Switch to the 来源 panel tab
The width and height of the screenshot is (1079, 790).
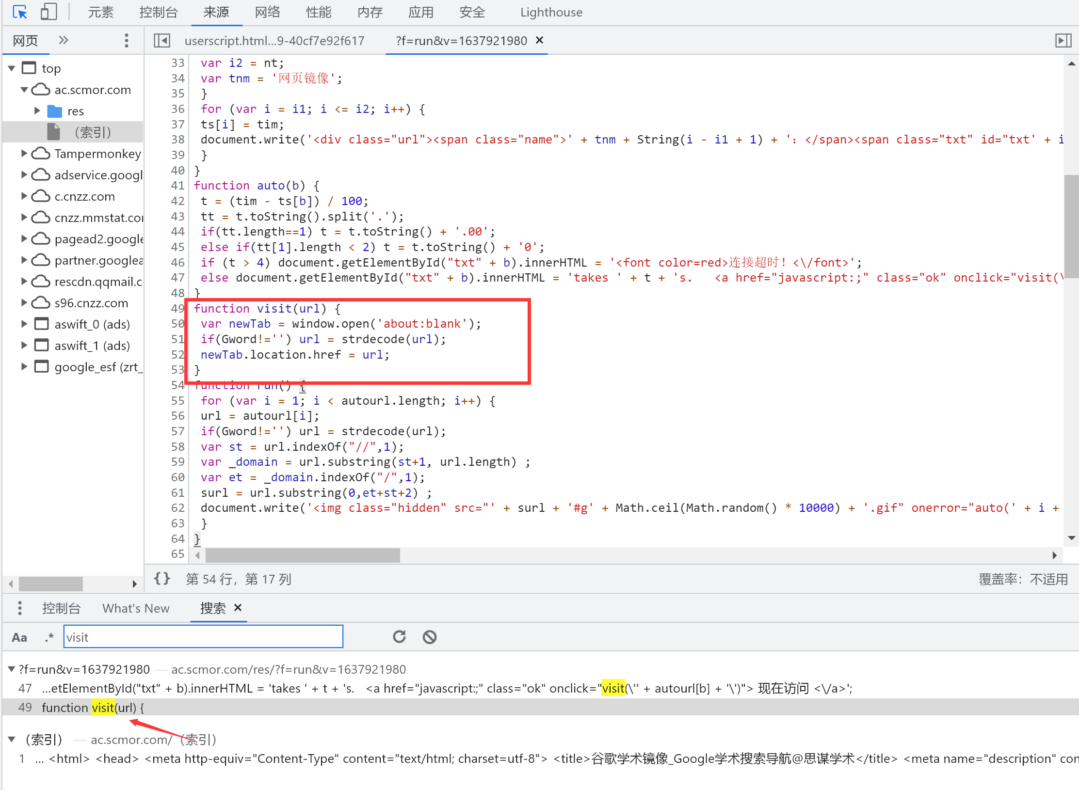click(216, 12)
